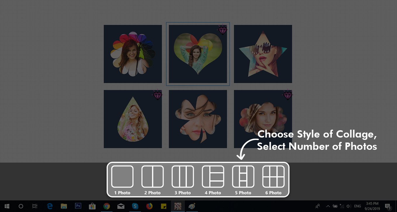
Task: Open the volume control in the tray
Action: tap(349, 206)
